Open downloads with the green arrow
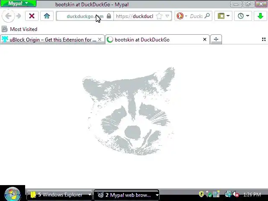The width and height of the screenshot is (268, 201). (x=260, y=16)
